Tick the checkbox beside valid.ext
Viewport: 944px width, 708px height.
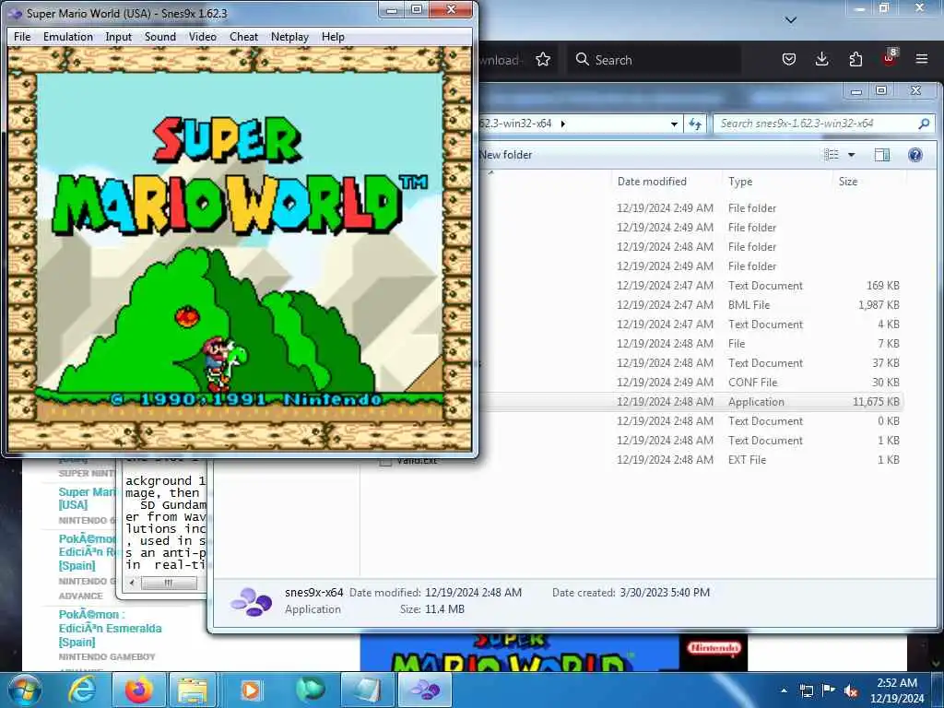point(385,463)
